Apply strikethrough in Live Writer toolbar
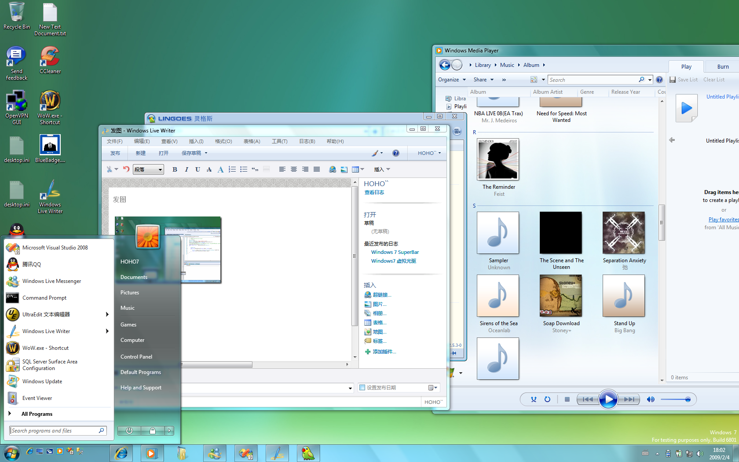 (209, 169)
